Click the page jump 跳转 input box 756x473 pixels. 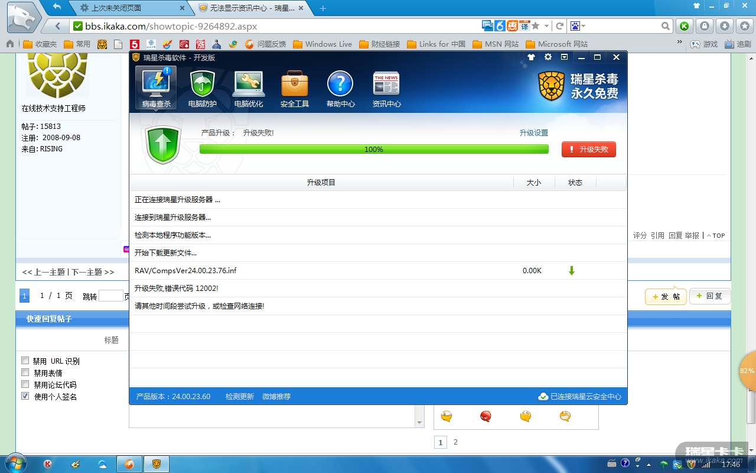coord(110,296)
